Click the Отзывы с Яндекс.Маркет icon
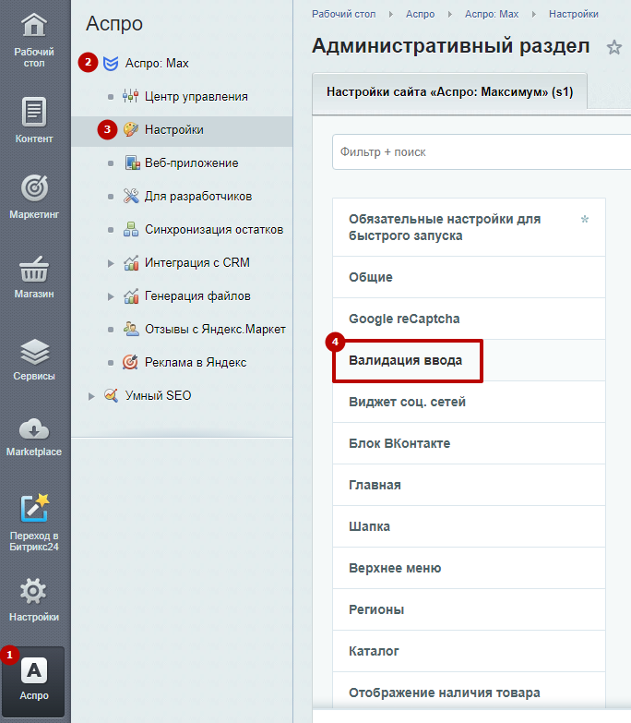The height and width of the screenshot is (723, 631). 131,329
